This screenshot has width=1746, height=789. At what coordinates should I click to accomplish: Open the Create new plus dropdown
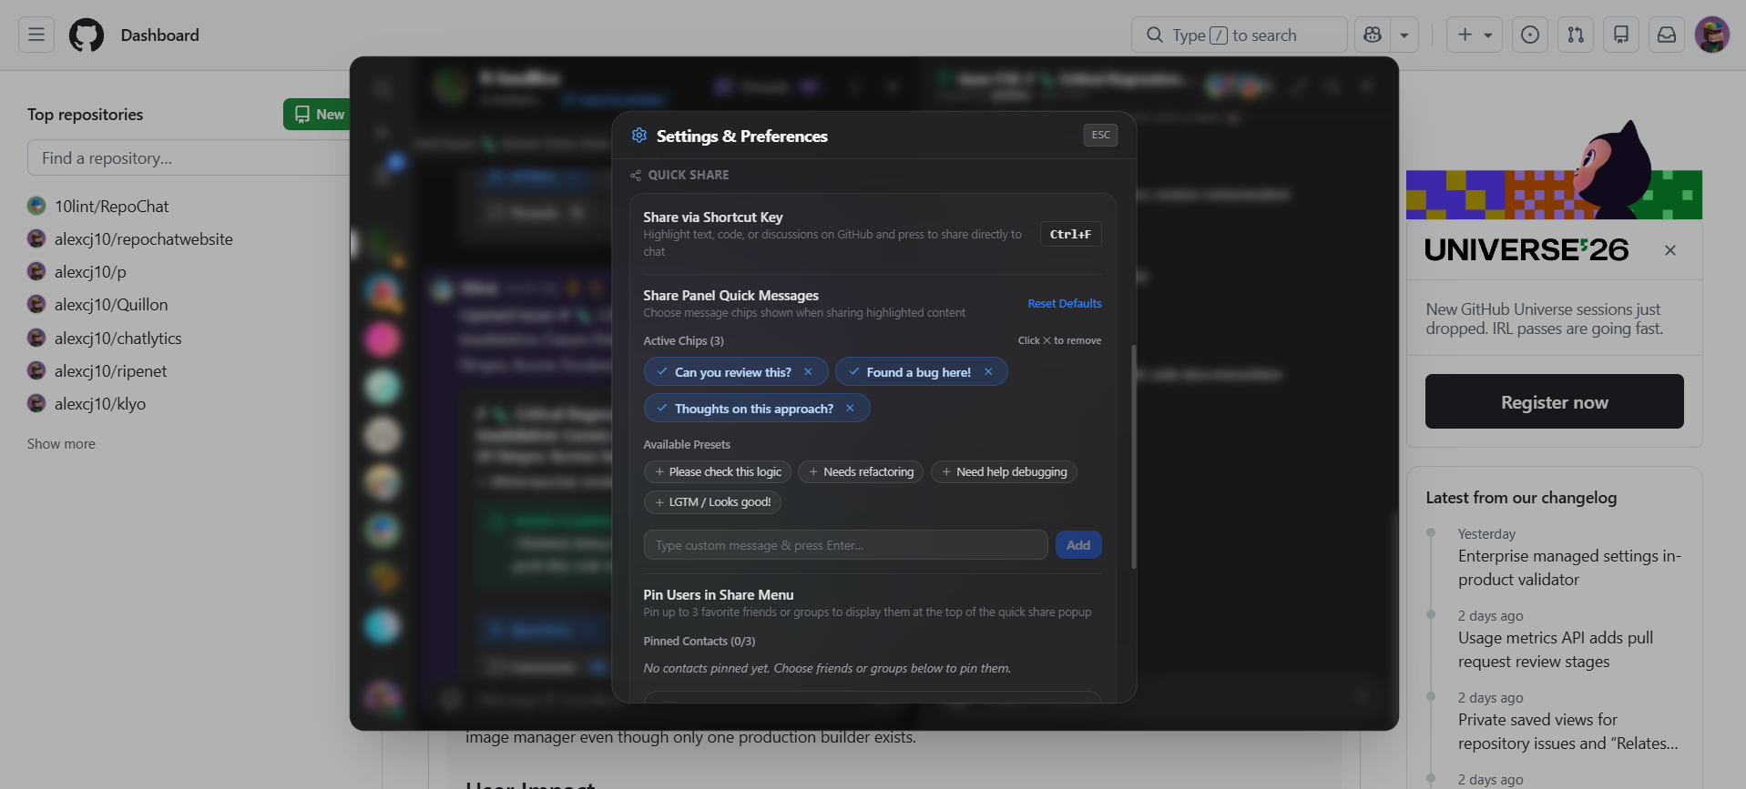click(1475, 35)
